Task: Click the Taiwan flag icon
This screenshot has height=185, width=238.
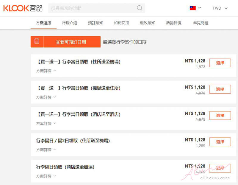Action: click(192, 8)
